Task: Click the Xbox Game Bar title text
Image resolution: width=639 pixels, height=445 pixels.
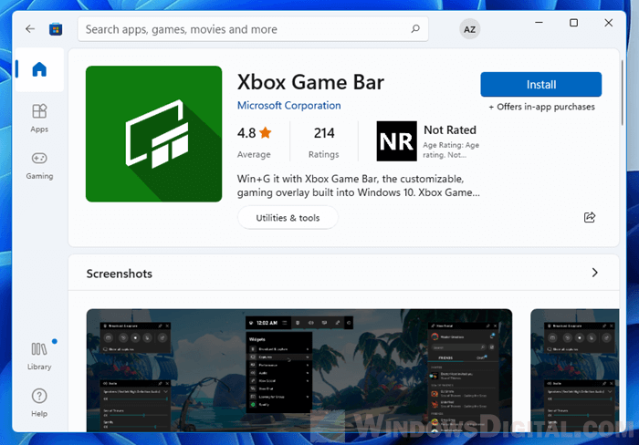Action: point(310,82)
